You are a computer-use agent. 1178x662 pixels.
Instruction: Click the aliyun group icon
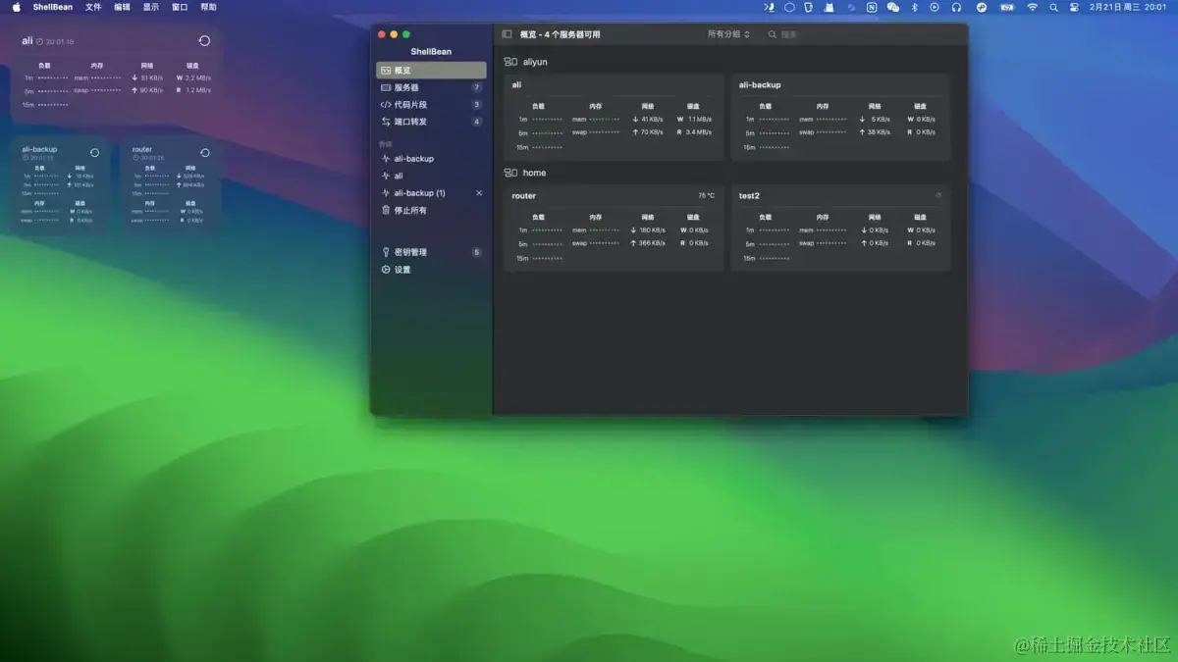pos(510,62)
